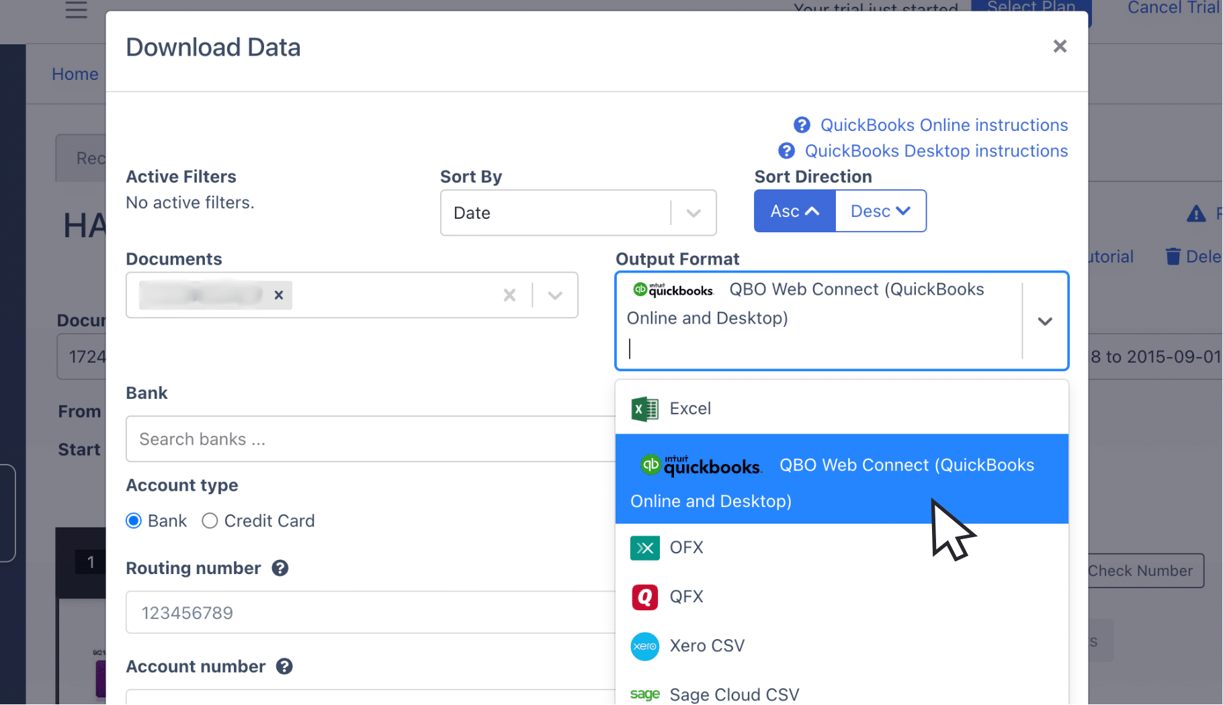Select the Excel output format icon

644,408
